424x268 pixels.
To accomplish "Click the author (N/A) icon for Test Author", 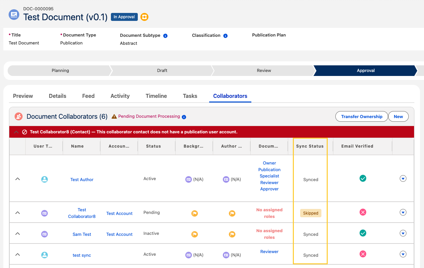I will coord(226,179).
